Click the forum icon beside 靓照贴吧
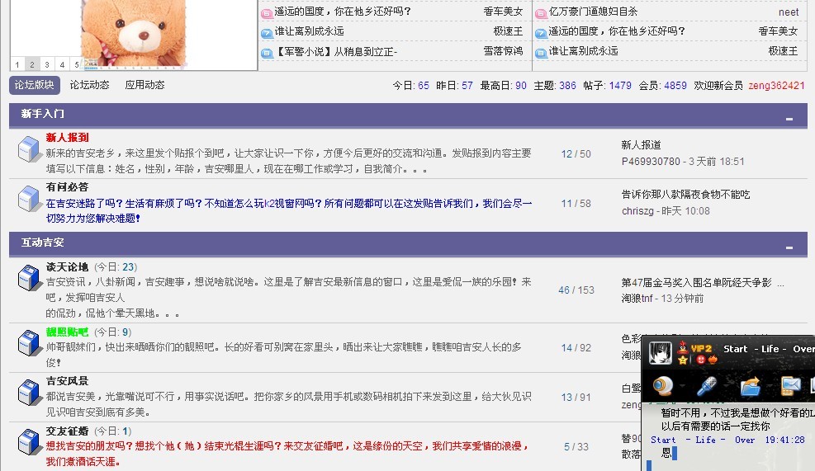This screenshot has height=471, width=815. click(29, 343)
